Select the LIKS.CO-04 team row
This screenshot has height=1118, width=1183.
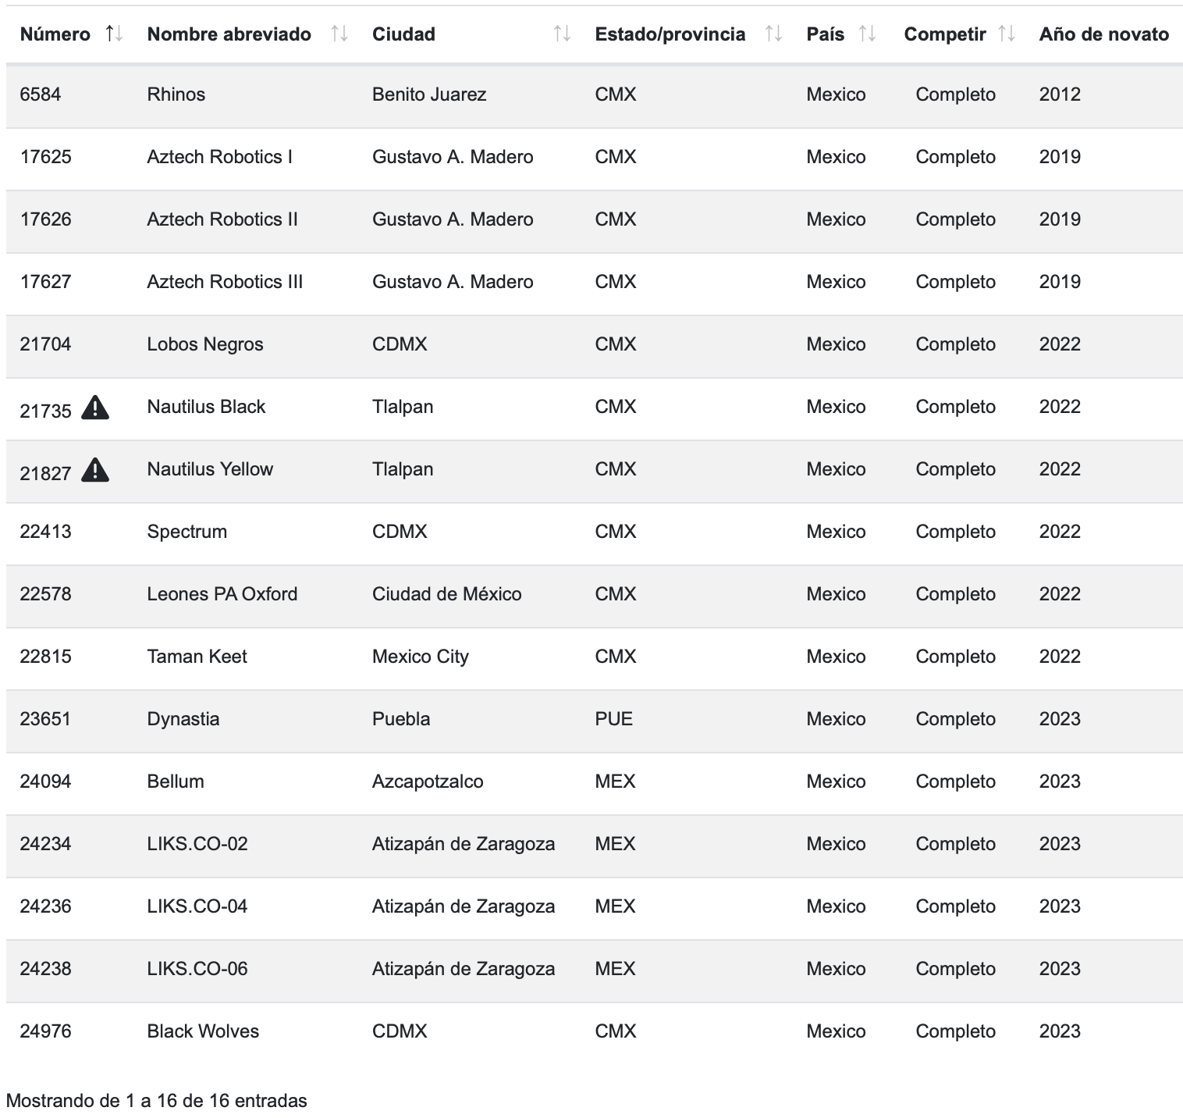click(x=197, y=906)
